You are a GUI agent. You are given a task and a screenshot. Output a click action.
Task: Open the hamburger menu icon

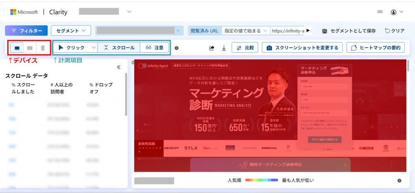pyautogui.click(x=380, y=12)
